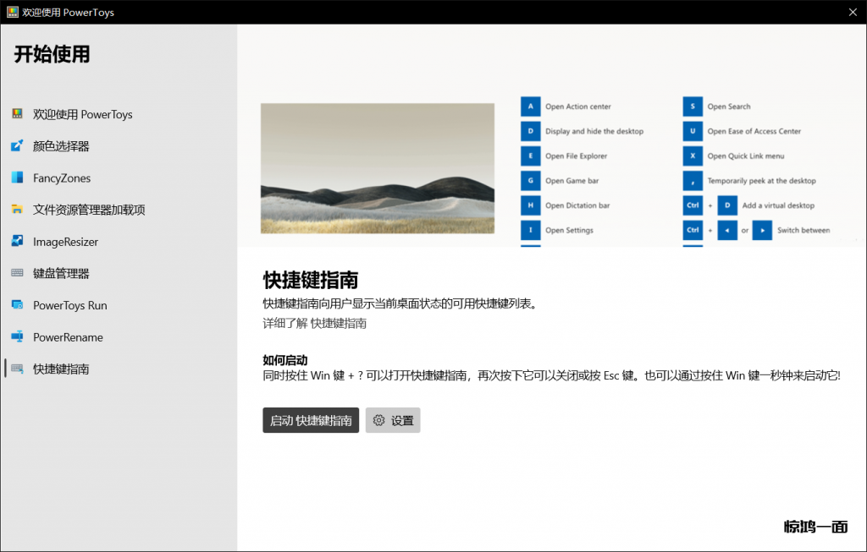The image size is (867, 552).
Task: Open 设置 button with gear icon
Action: pyautogui.click(x=393, y=420)
